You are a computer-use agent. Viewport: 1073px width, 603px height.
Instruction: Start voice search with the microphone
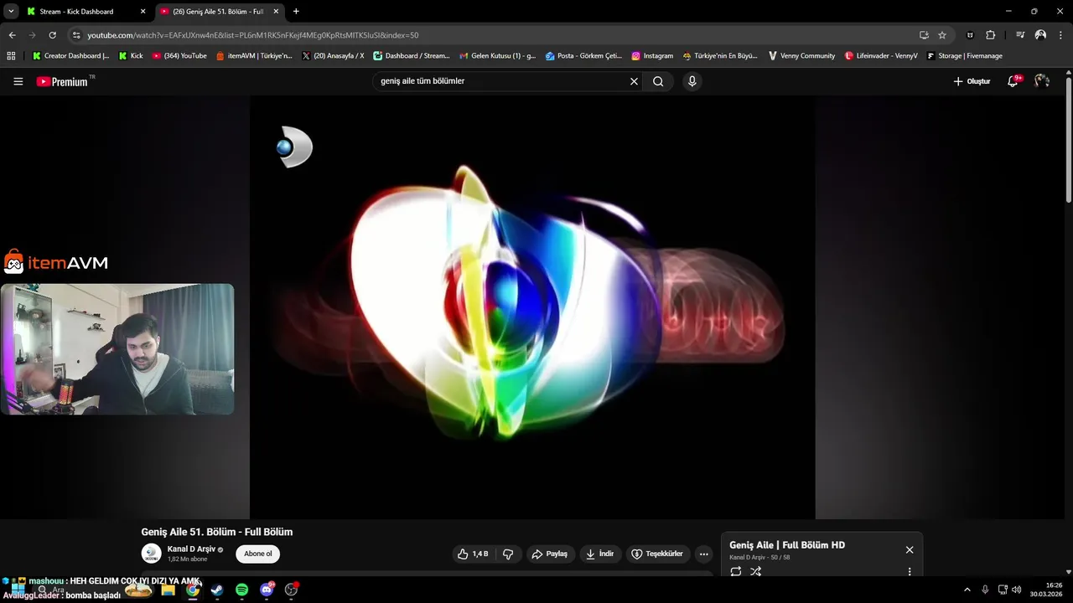[692, 81]
